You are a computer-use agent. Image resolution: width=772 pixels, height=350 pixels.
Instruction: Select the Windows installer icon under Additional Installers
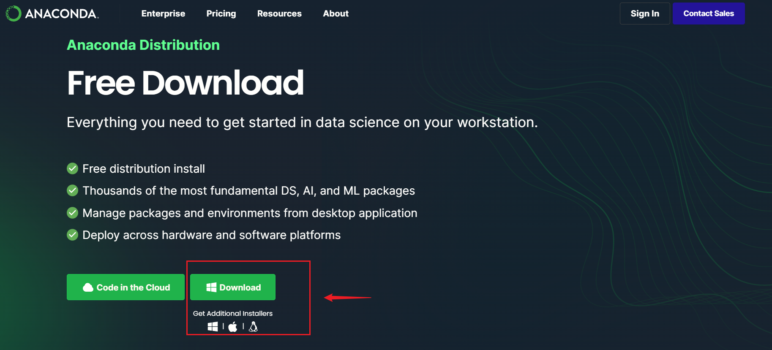tap(213, 326)
